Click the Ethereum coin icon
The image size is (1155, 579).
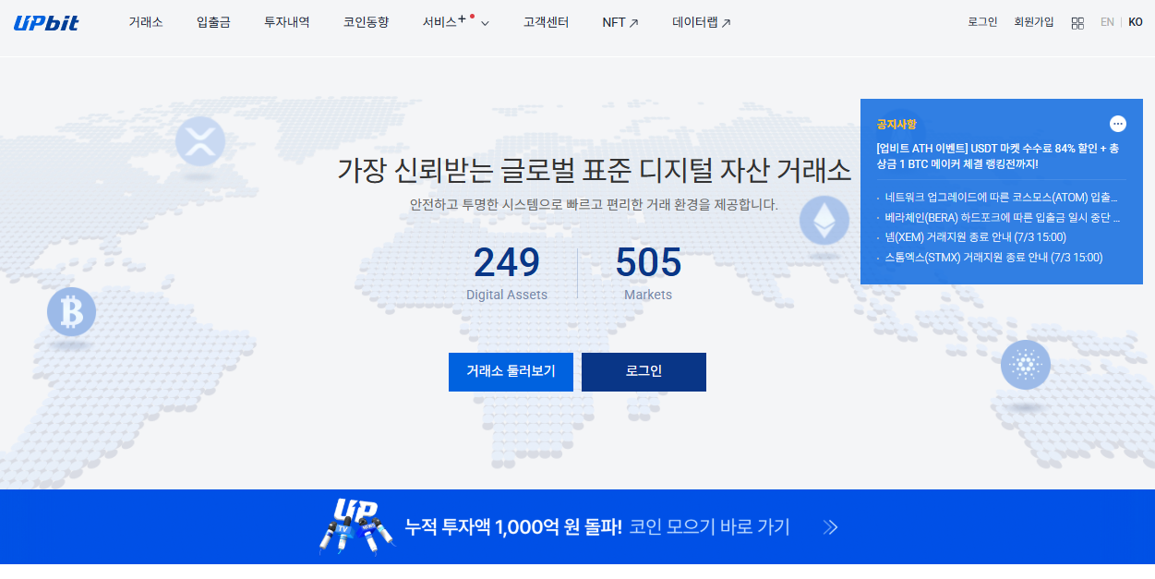(x=824, y=220)
